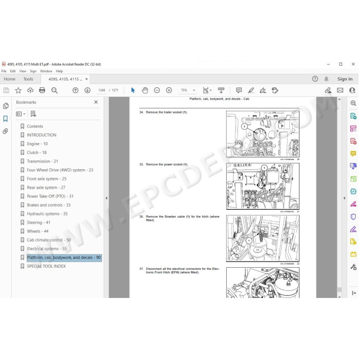The width and height of the screenshot is (359, 359).
Task: Open fit page options icon
Action: click(x=207, y=90)
